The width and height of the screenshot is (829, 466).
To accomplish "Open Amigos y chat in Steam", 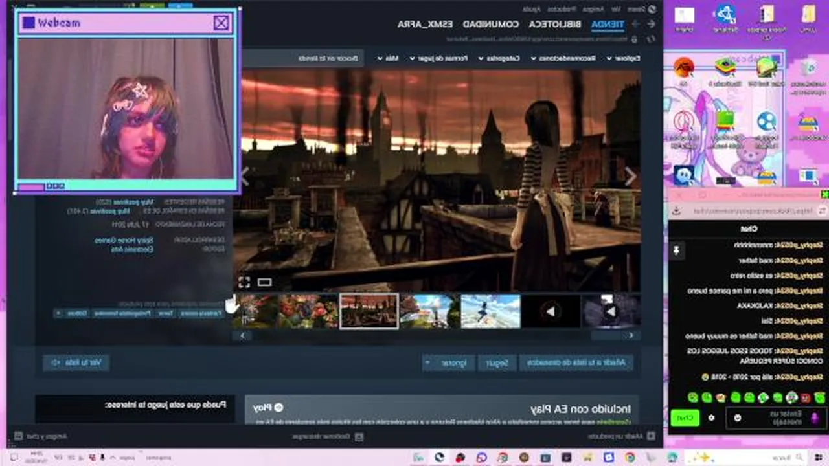I will click(x=40, y=436).
